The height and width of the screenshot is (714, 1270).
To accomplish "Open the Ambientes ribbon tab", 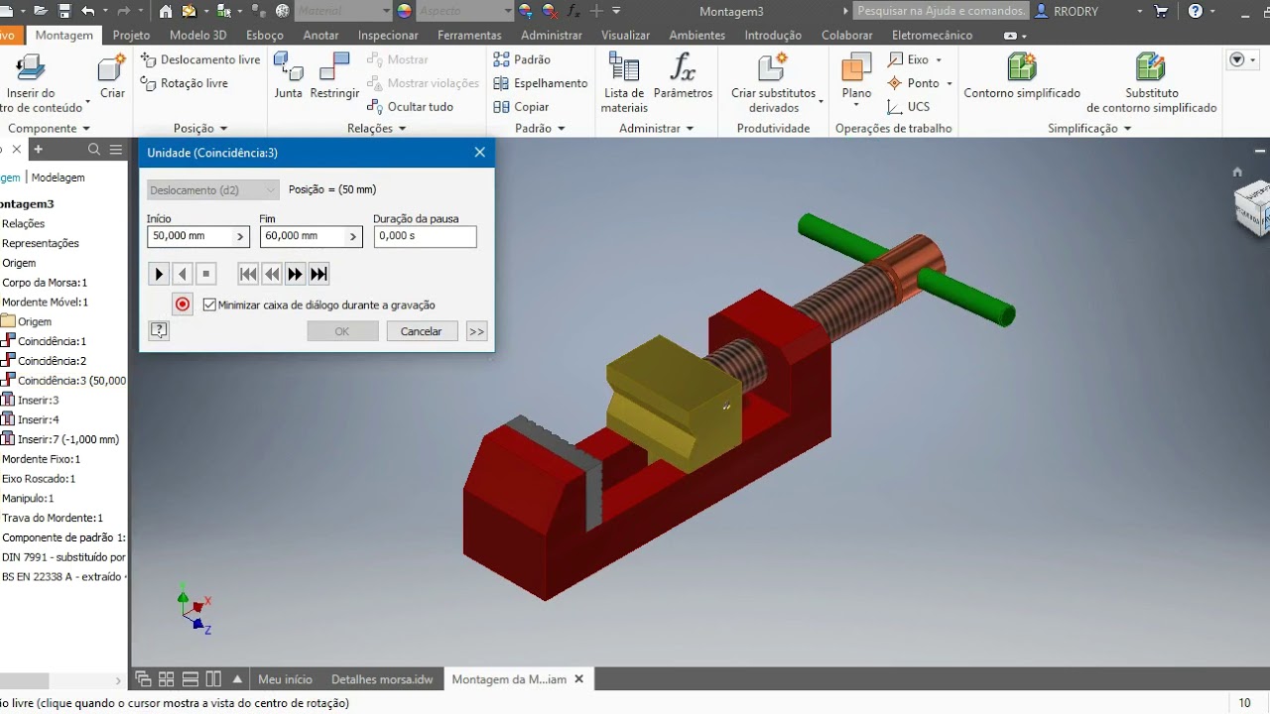I will tap(697, 35).
